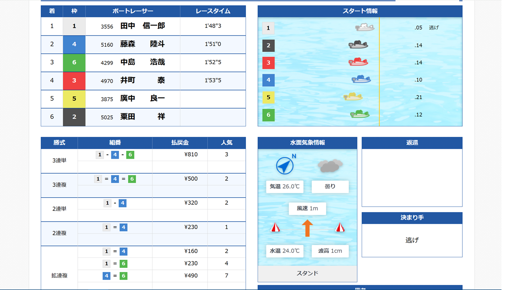
Task: Click racer number 5160
Action: pos(107,45)
